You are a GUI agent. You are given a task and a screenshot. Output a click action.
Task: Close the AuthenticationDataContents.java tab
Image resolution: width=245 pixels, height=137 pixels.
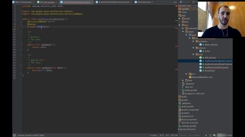click(131, 2)
